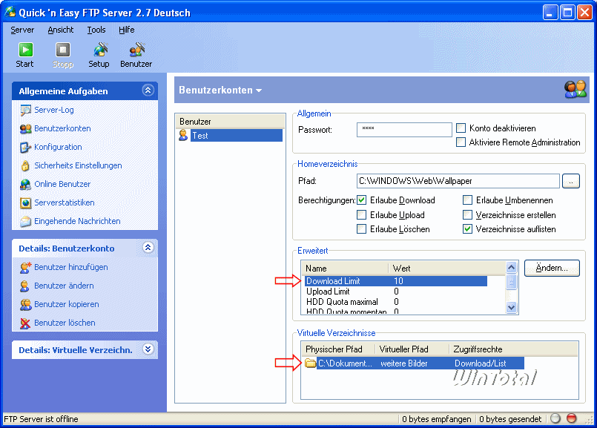The height and width of the screenshot is (428, 597).
Task: Open the Ansicht menu
Action: 61,30
